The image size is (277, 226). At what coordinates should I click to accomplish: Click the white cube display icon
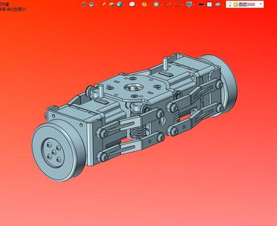132,4
